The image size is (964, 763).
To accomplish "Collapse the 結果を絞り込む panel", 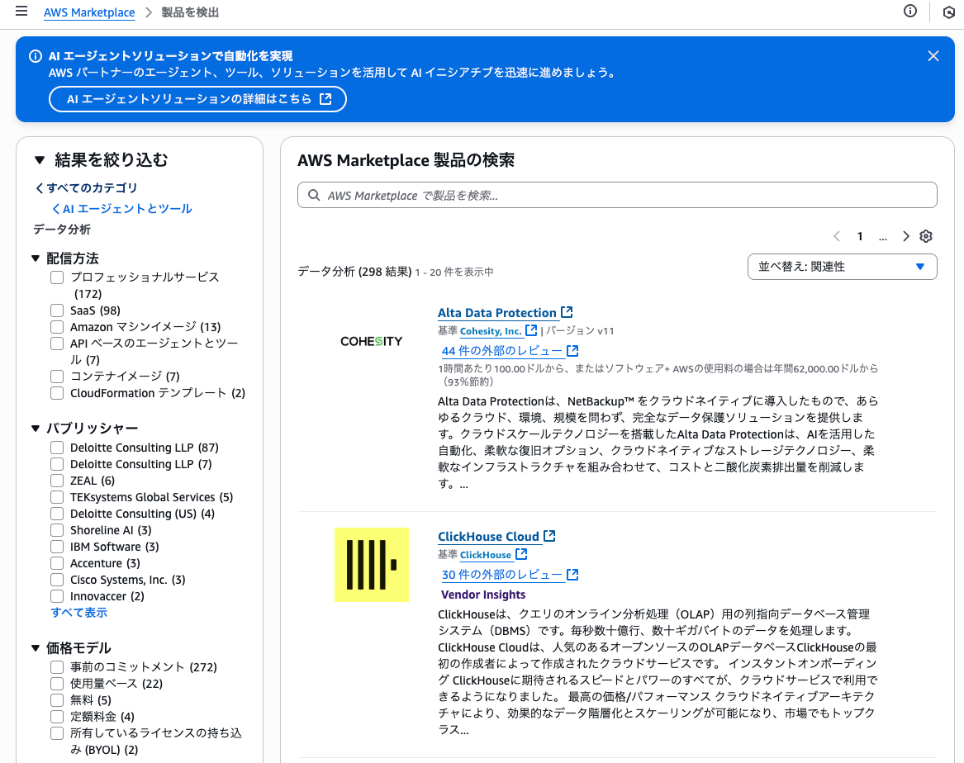I will [x=40, y=160].
